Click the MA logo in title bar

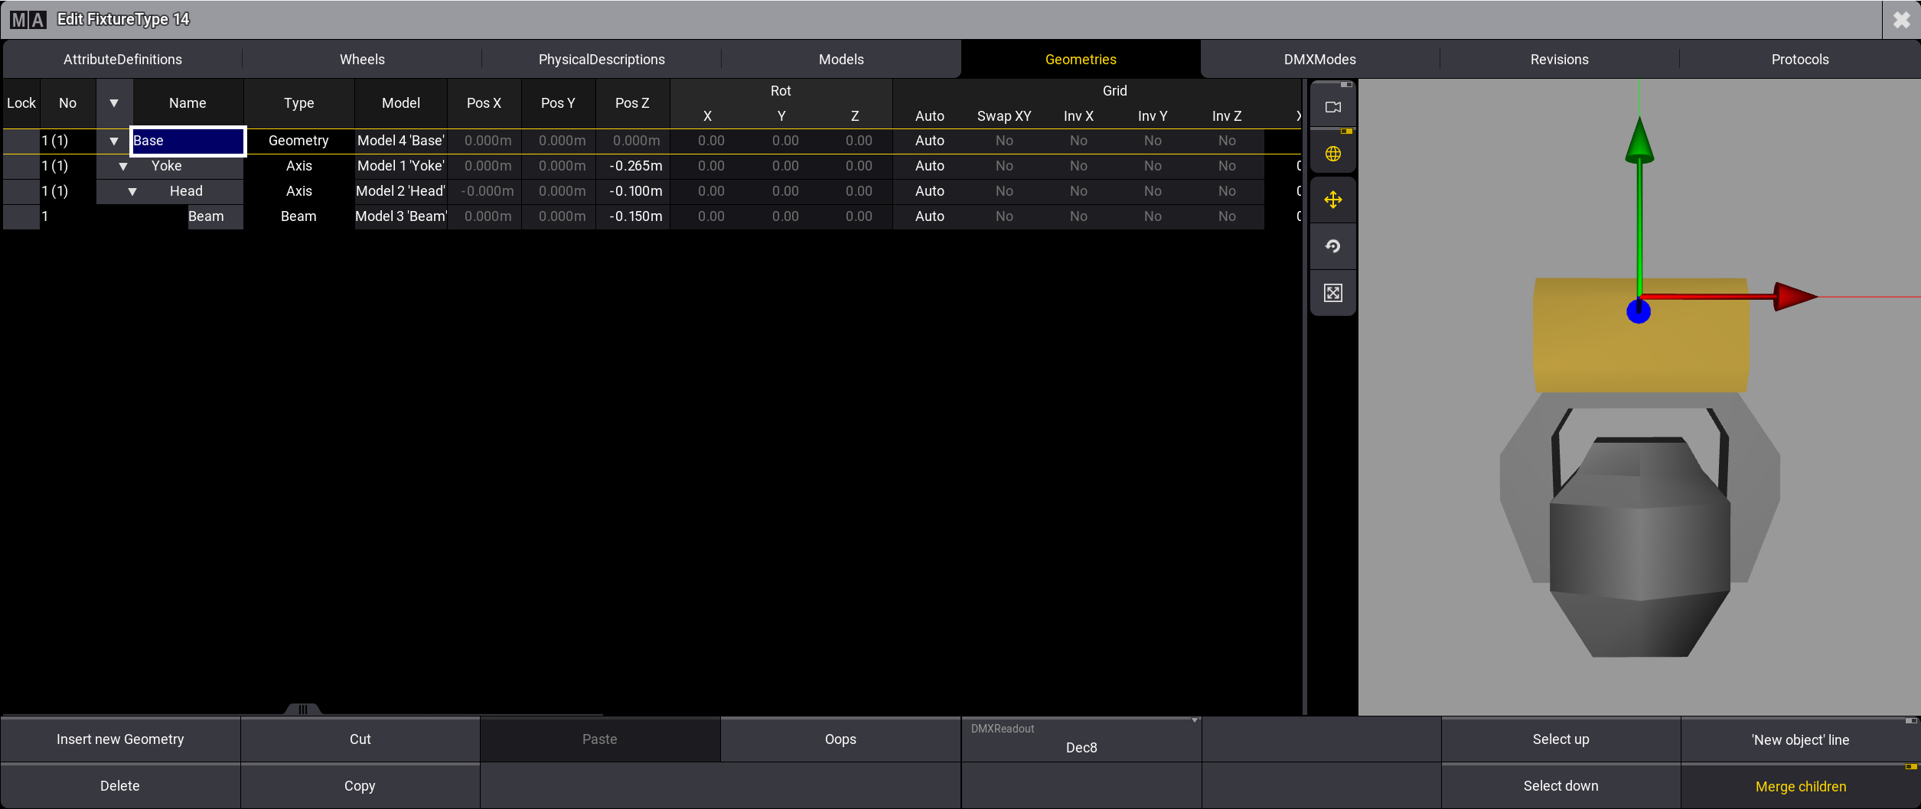pos(28,20)
